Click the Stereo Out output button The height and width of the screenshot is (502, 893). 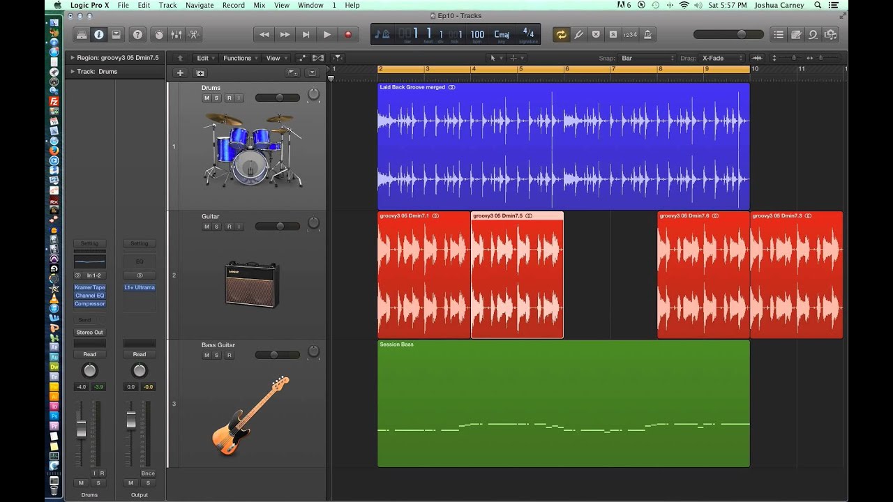[x=90, y=333]
